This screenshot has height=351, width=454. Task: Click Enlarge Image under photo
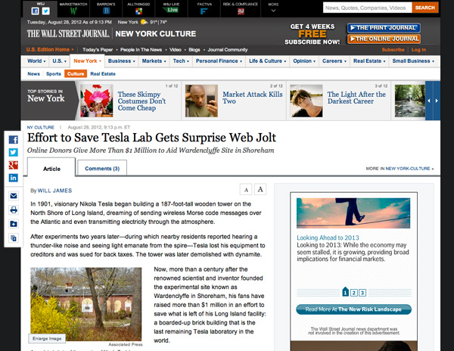tap(47, 338)
